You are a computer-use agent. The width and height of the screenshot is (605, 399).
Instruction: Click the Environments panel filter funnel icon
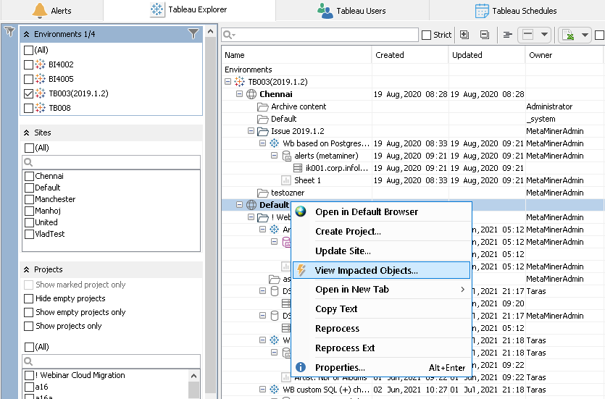193,34
